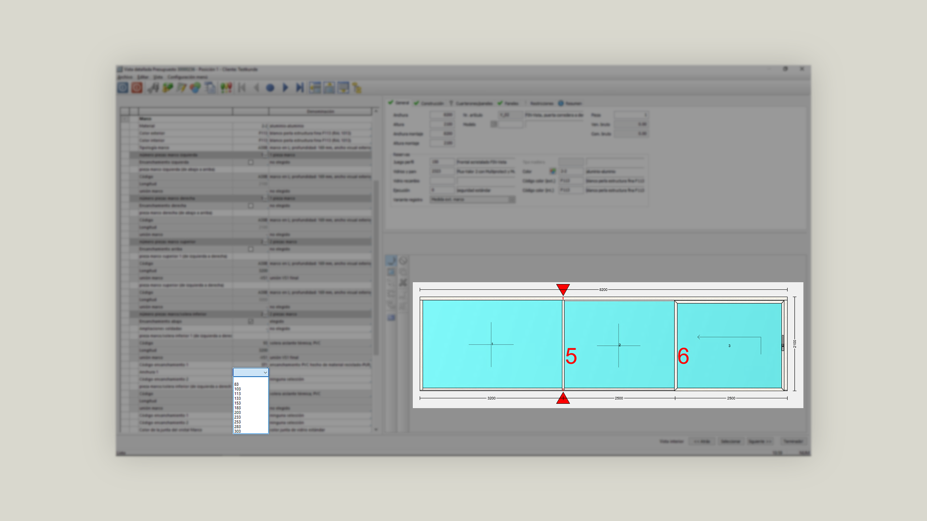This screenshot has height=521, width=927.
Task: Open the Paneles tab
Action: (508, 103)
